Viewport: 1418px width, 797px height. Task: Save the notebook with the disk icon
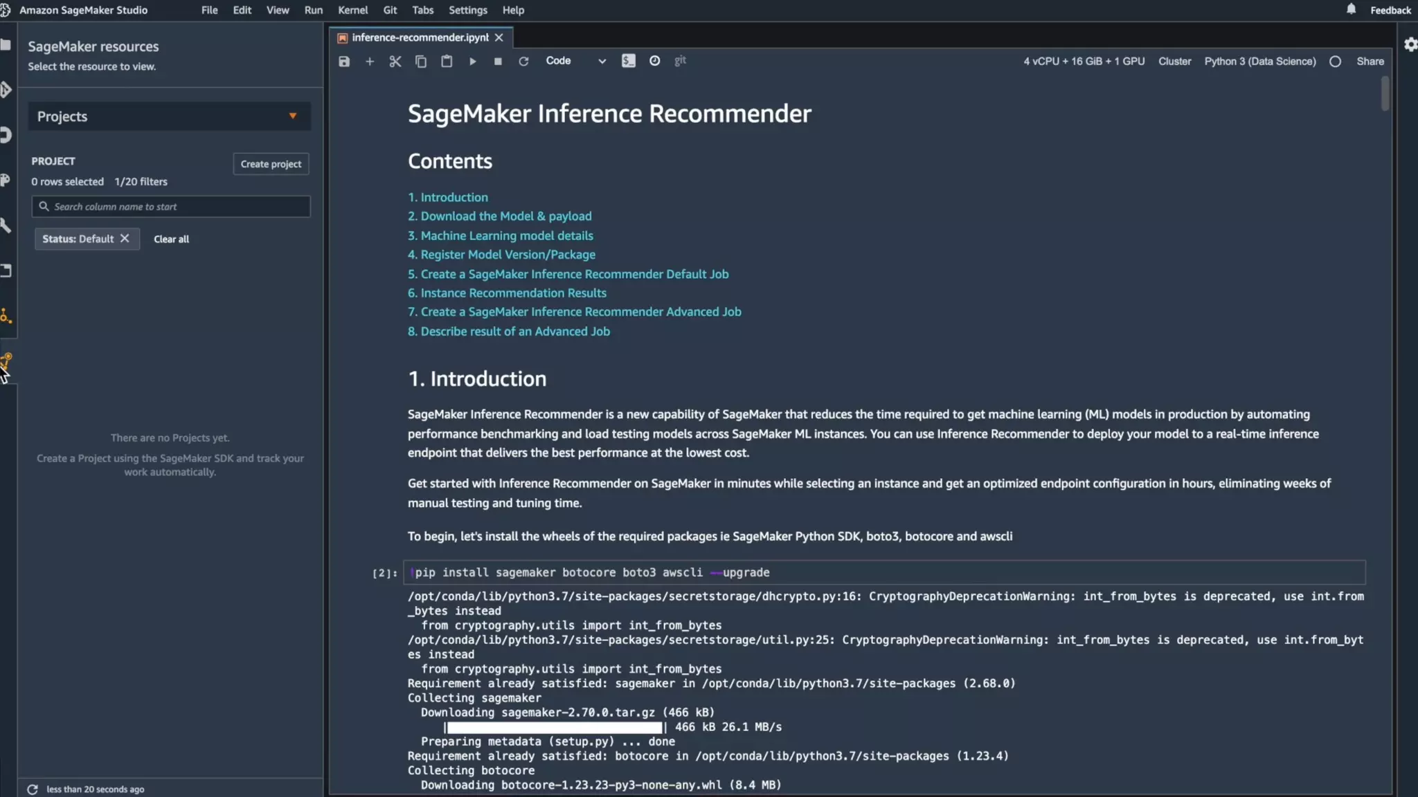point(344,62)
